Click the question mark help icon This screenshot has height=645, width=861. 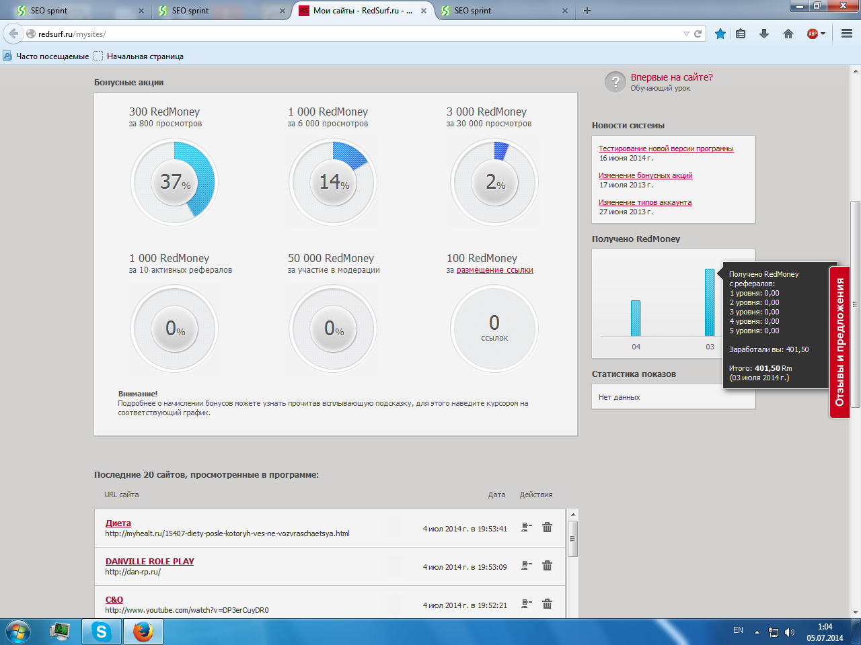[x=615, y=82]
